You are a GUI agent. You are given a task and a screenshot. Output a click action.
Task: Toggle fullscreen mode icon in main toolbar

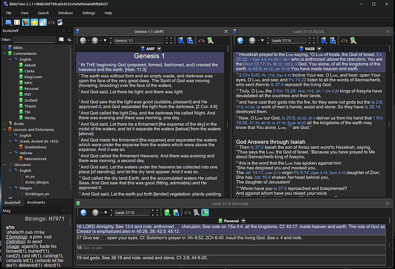click(17, 22)
